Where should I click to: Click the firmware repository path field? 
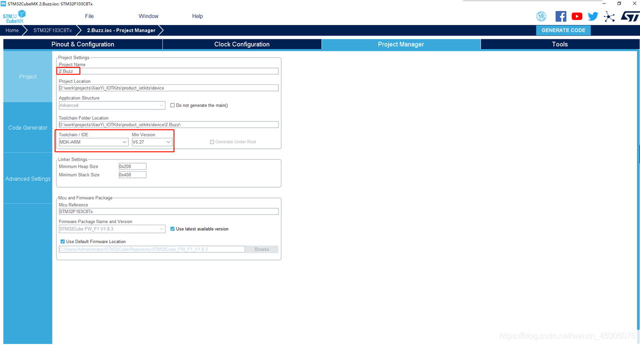tap(152, 249)
